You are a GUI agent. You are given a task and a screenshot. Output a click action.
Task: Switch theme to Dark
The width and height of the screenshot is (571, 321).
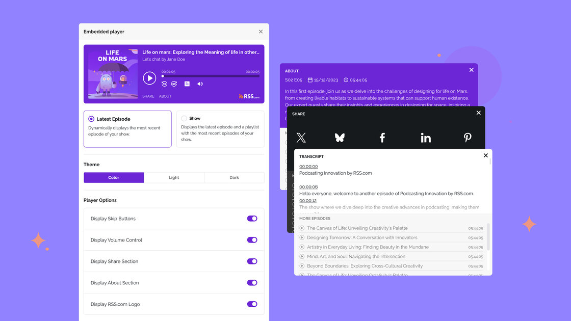tap(234, 178)
